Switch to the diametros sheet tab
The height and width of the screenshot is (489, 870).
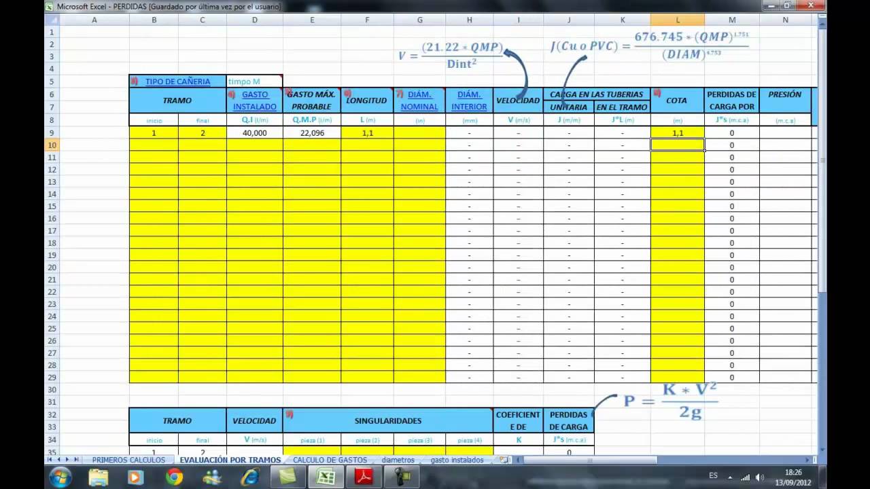point(398,460)
